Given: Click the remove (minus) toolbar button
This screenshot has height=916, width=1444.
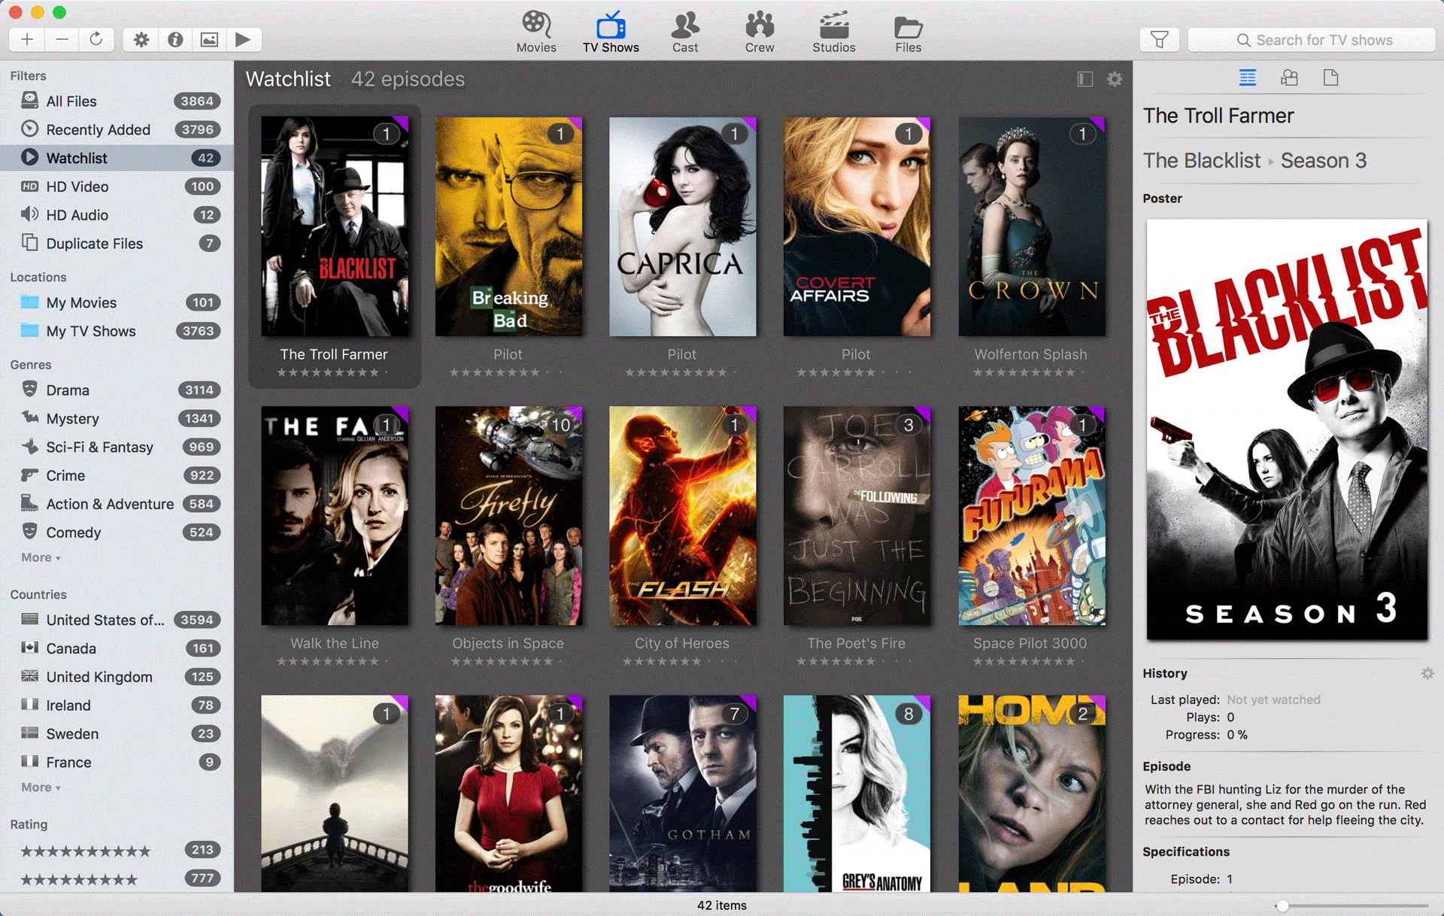Looking at the screenshot, I should click(x=62, y=39).
